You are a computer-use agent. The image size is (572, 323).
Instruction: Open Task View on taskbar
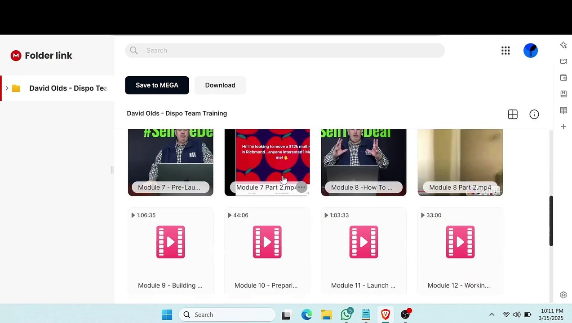point(286,315)
